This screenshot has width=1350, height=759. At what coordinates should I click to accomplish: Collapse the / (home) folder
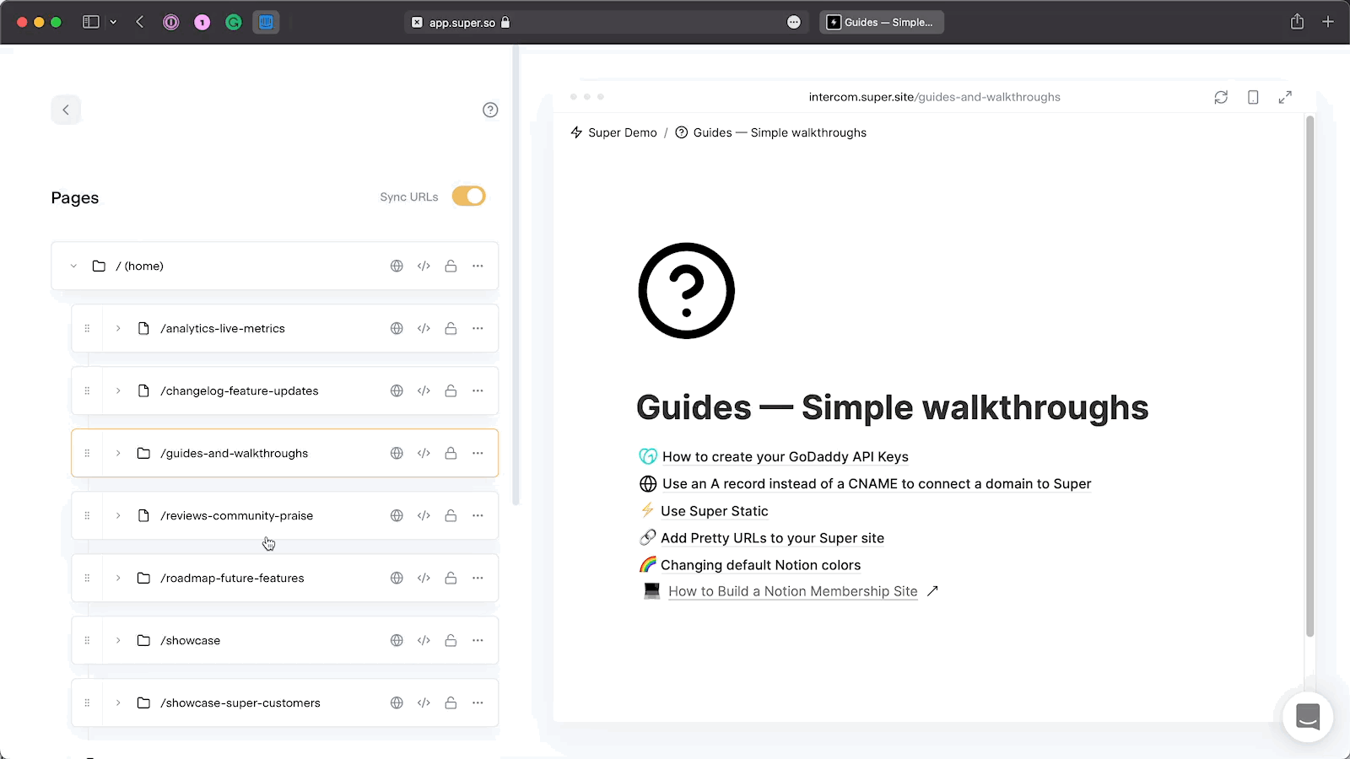point(73,266)
